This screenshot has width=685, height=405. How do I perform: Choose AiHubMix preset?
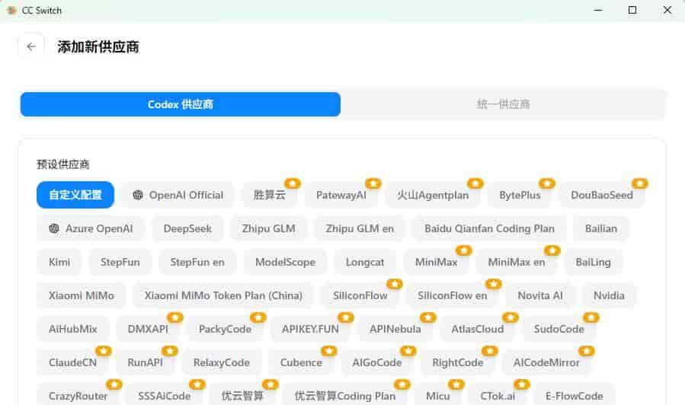coord(73,329)
